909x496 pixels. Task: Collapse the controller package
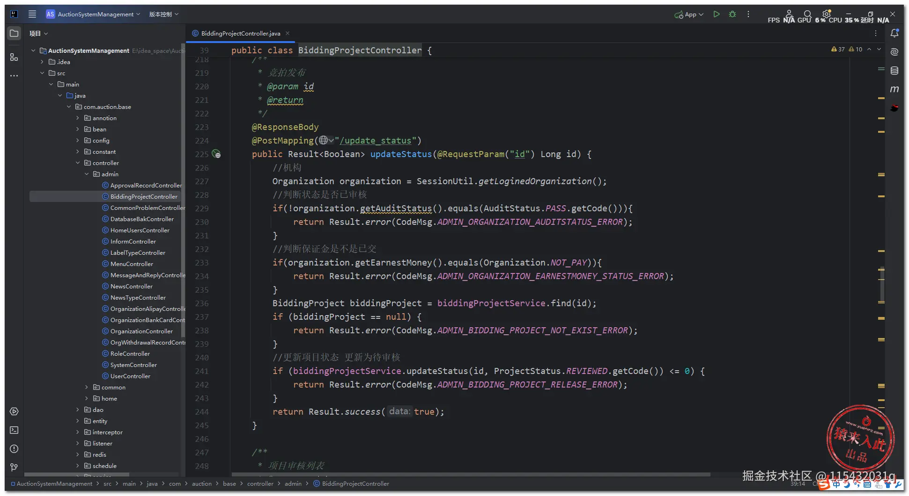click(78, 163)
